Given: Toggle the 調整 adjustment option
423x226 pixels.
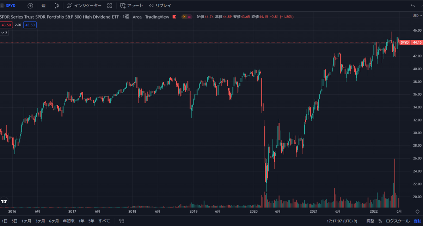Looking at the screenshot, I should 370,221.
